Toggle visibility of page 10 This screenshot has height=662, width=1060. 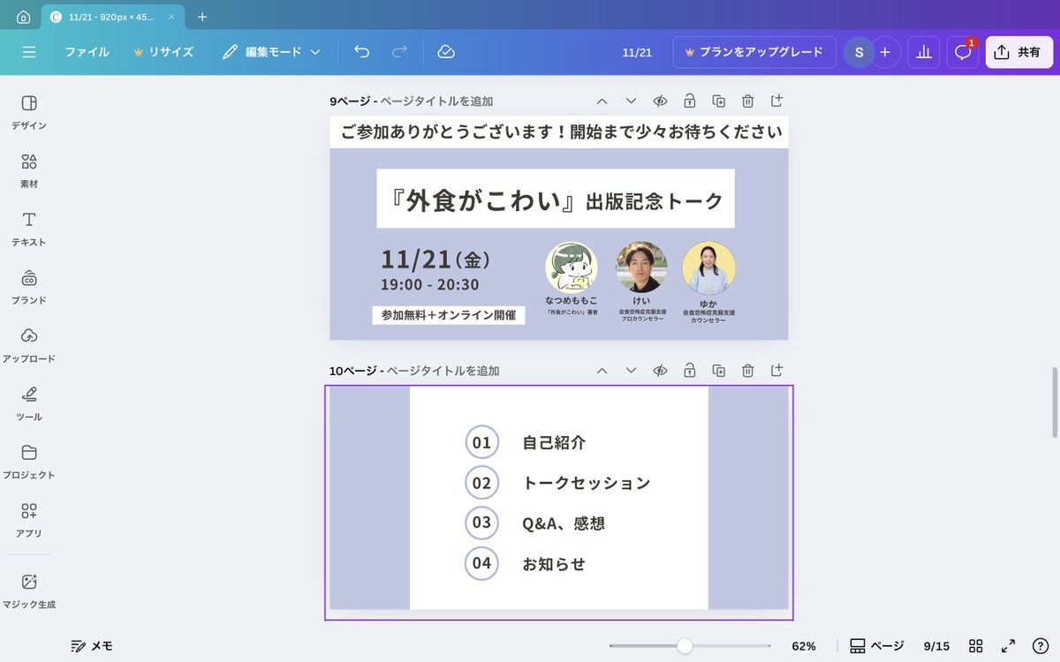click(x=659, y=371)
